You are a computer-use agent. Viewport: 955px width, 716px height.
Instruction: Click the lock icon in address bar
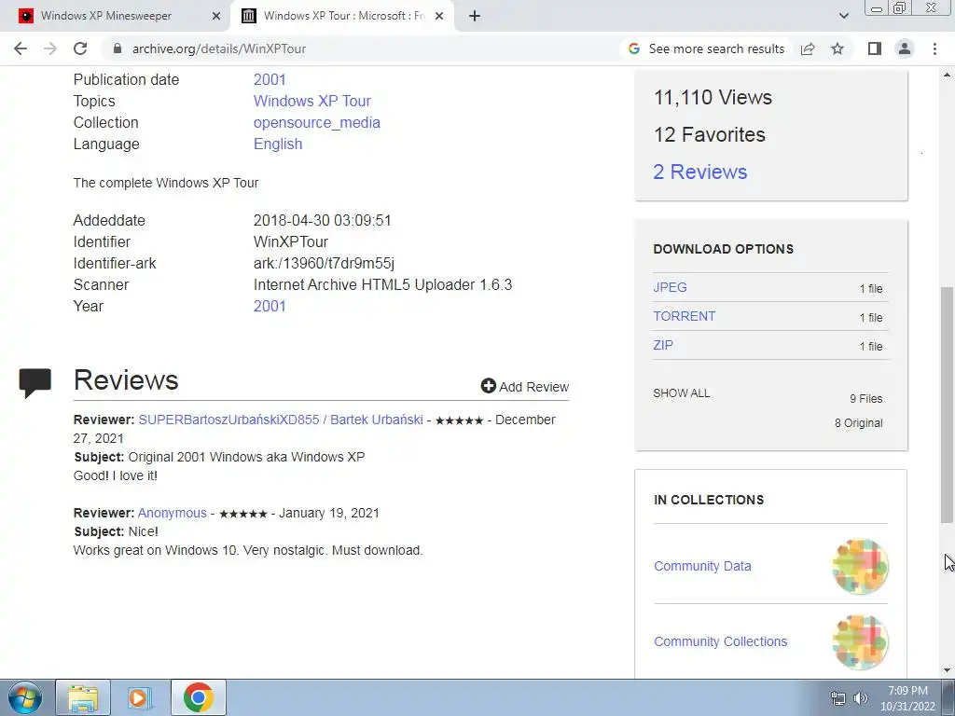[118, 48]
